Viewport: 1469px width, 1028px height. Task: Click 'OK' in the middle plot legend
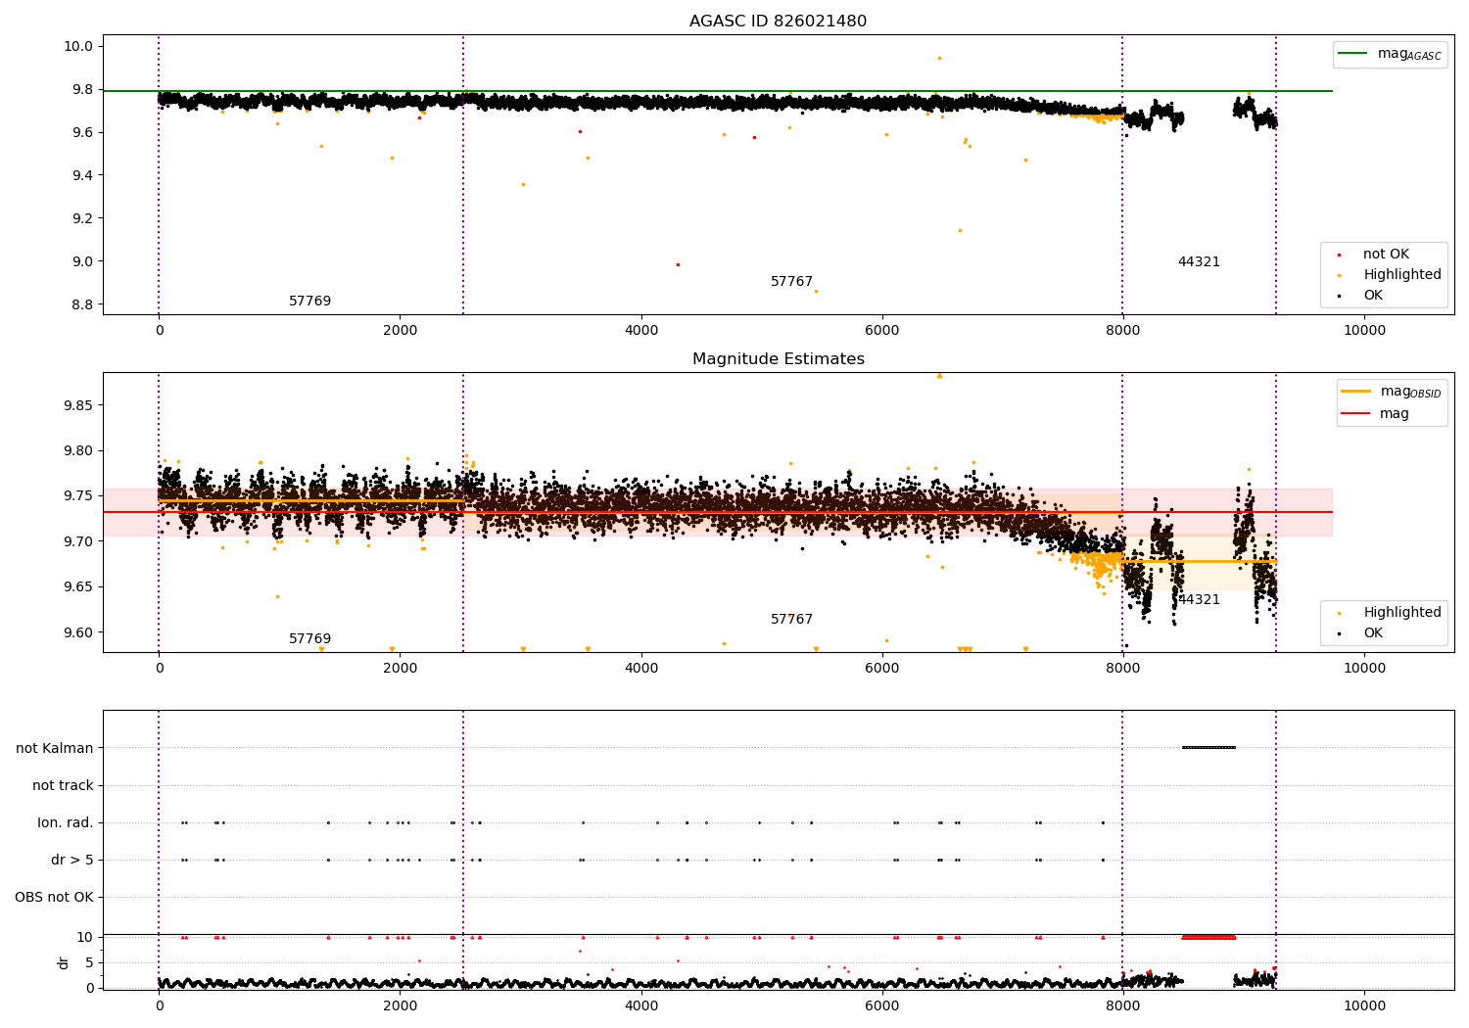coord(1373,633)
